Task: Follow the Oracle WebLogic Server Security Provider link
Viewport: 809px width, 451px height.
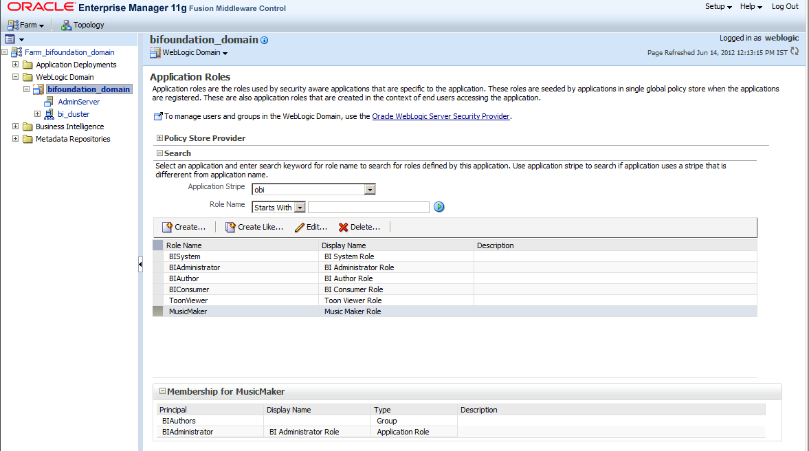Action: pos(441,116)
